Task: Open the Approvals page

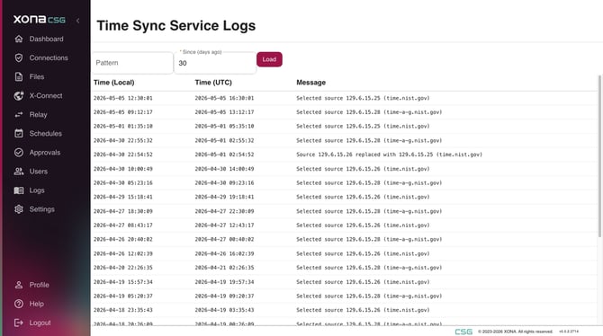Action: (45, 153)
